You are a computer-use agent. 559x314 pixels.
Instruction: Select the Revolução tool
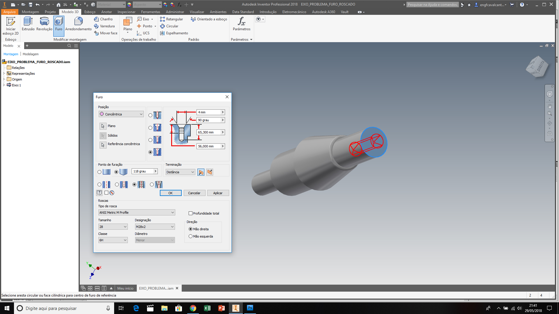44,24
